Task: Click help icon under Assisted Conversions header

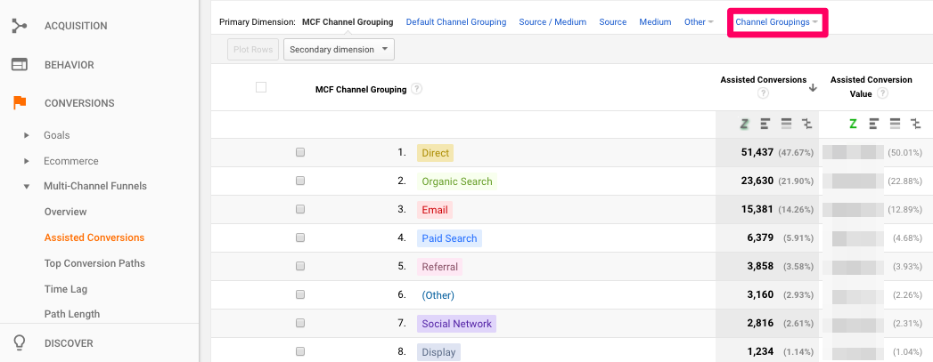Action: pos(763,93)
